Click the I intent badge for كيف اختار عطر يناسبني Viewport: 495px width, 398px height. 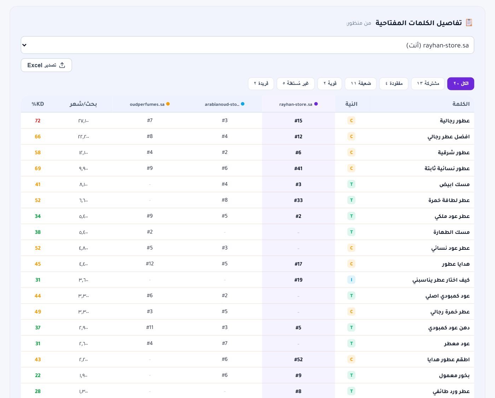(x=351, y=280)
